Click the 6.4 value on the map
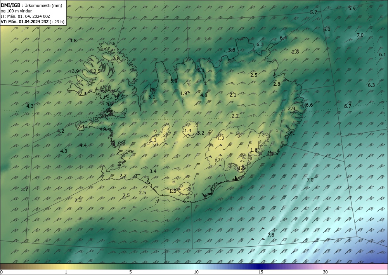Image resolution: width=388 pixels, height=275 pixels. coord(283,38)
